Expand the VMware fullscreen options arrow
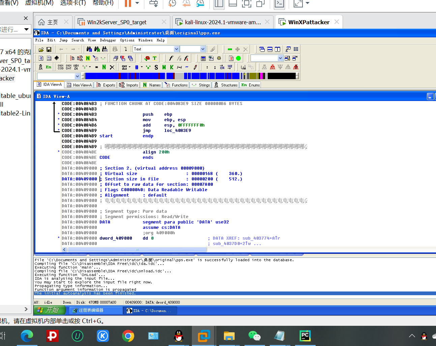 307,3
